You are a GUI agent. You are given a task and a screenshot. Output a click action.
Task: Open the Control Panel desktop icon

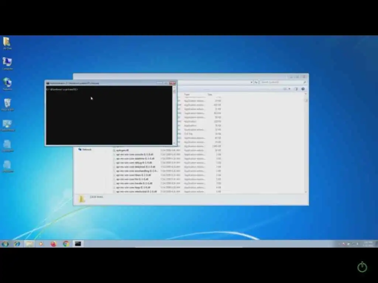click(7, 125)
